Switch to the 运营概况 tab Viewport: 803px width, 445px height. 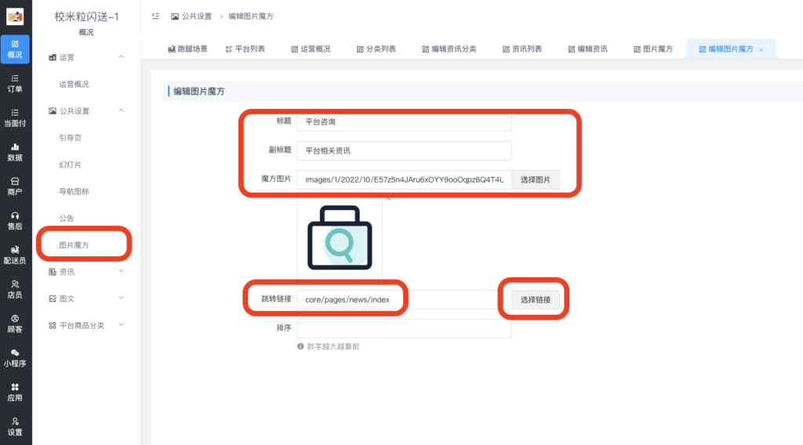click(x=311, y=49)
